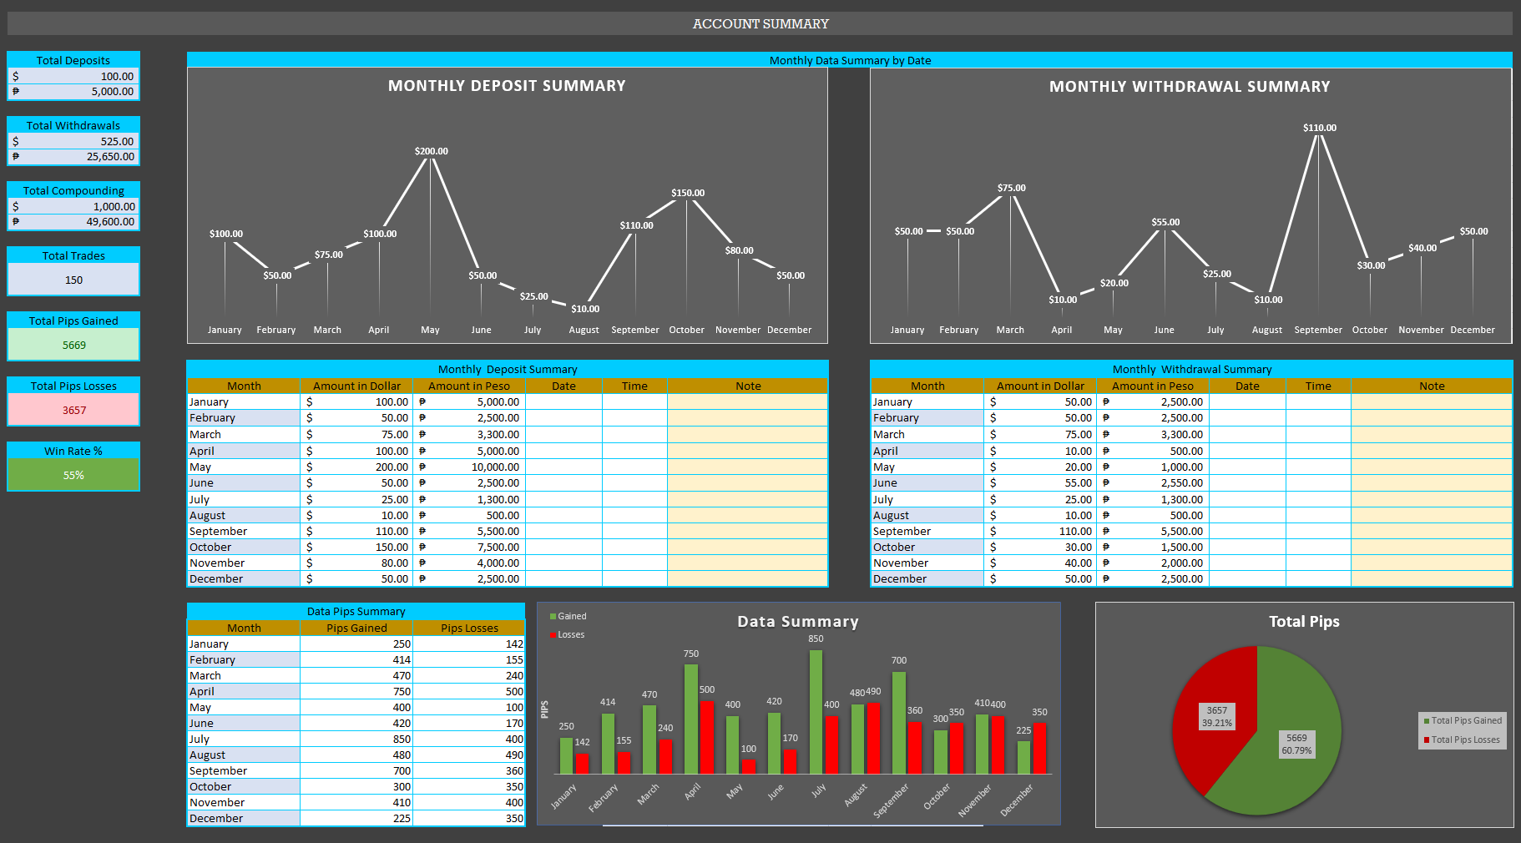Select July pips gained value 850
Screen dimensions: 1521x843
coord(356,739)
